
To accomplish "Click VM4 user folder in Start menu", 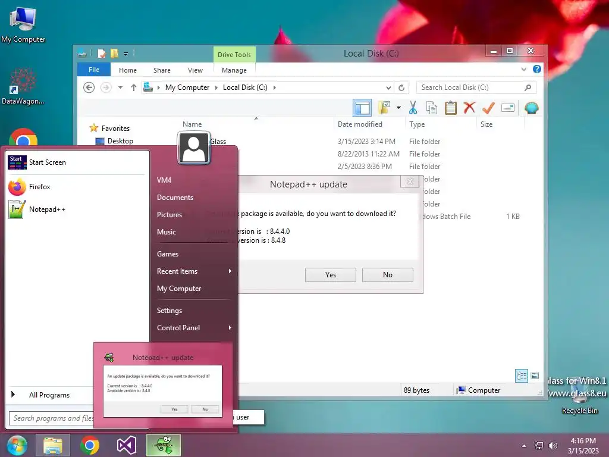I will (164, 180).
